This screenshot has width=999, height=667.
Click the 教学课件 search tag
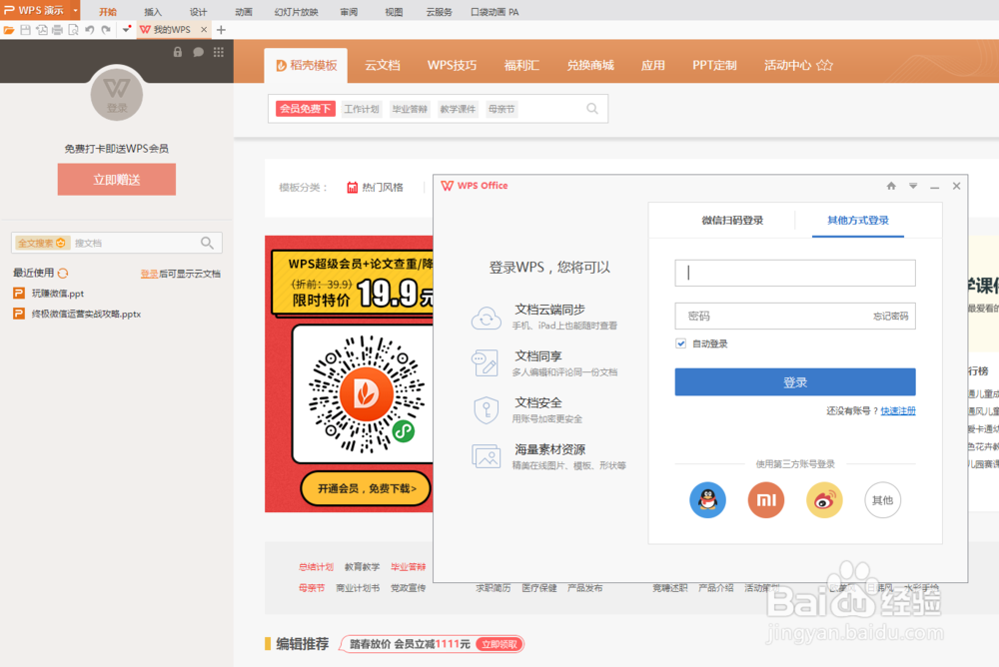pos(458,109)
